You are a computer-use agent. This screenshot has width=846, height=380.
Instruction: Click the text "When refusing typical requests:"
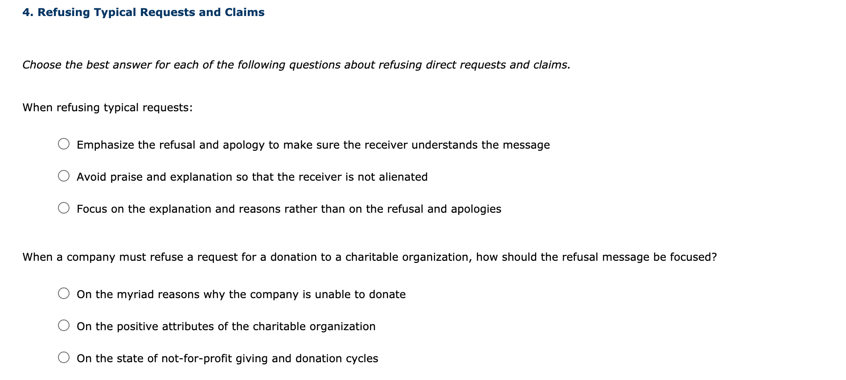(x=107, y=107)
